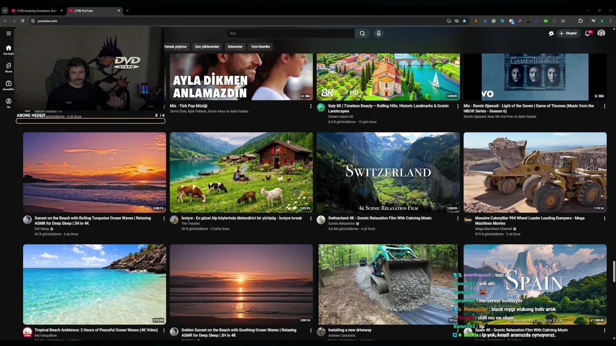This screenshot has height=346, width=616.
Task: Open the Scenic Relaxation channel avatar
Action: click(321, 220)
